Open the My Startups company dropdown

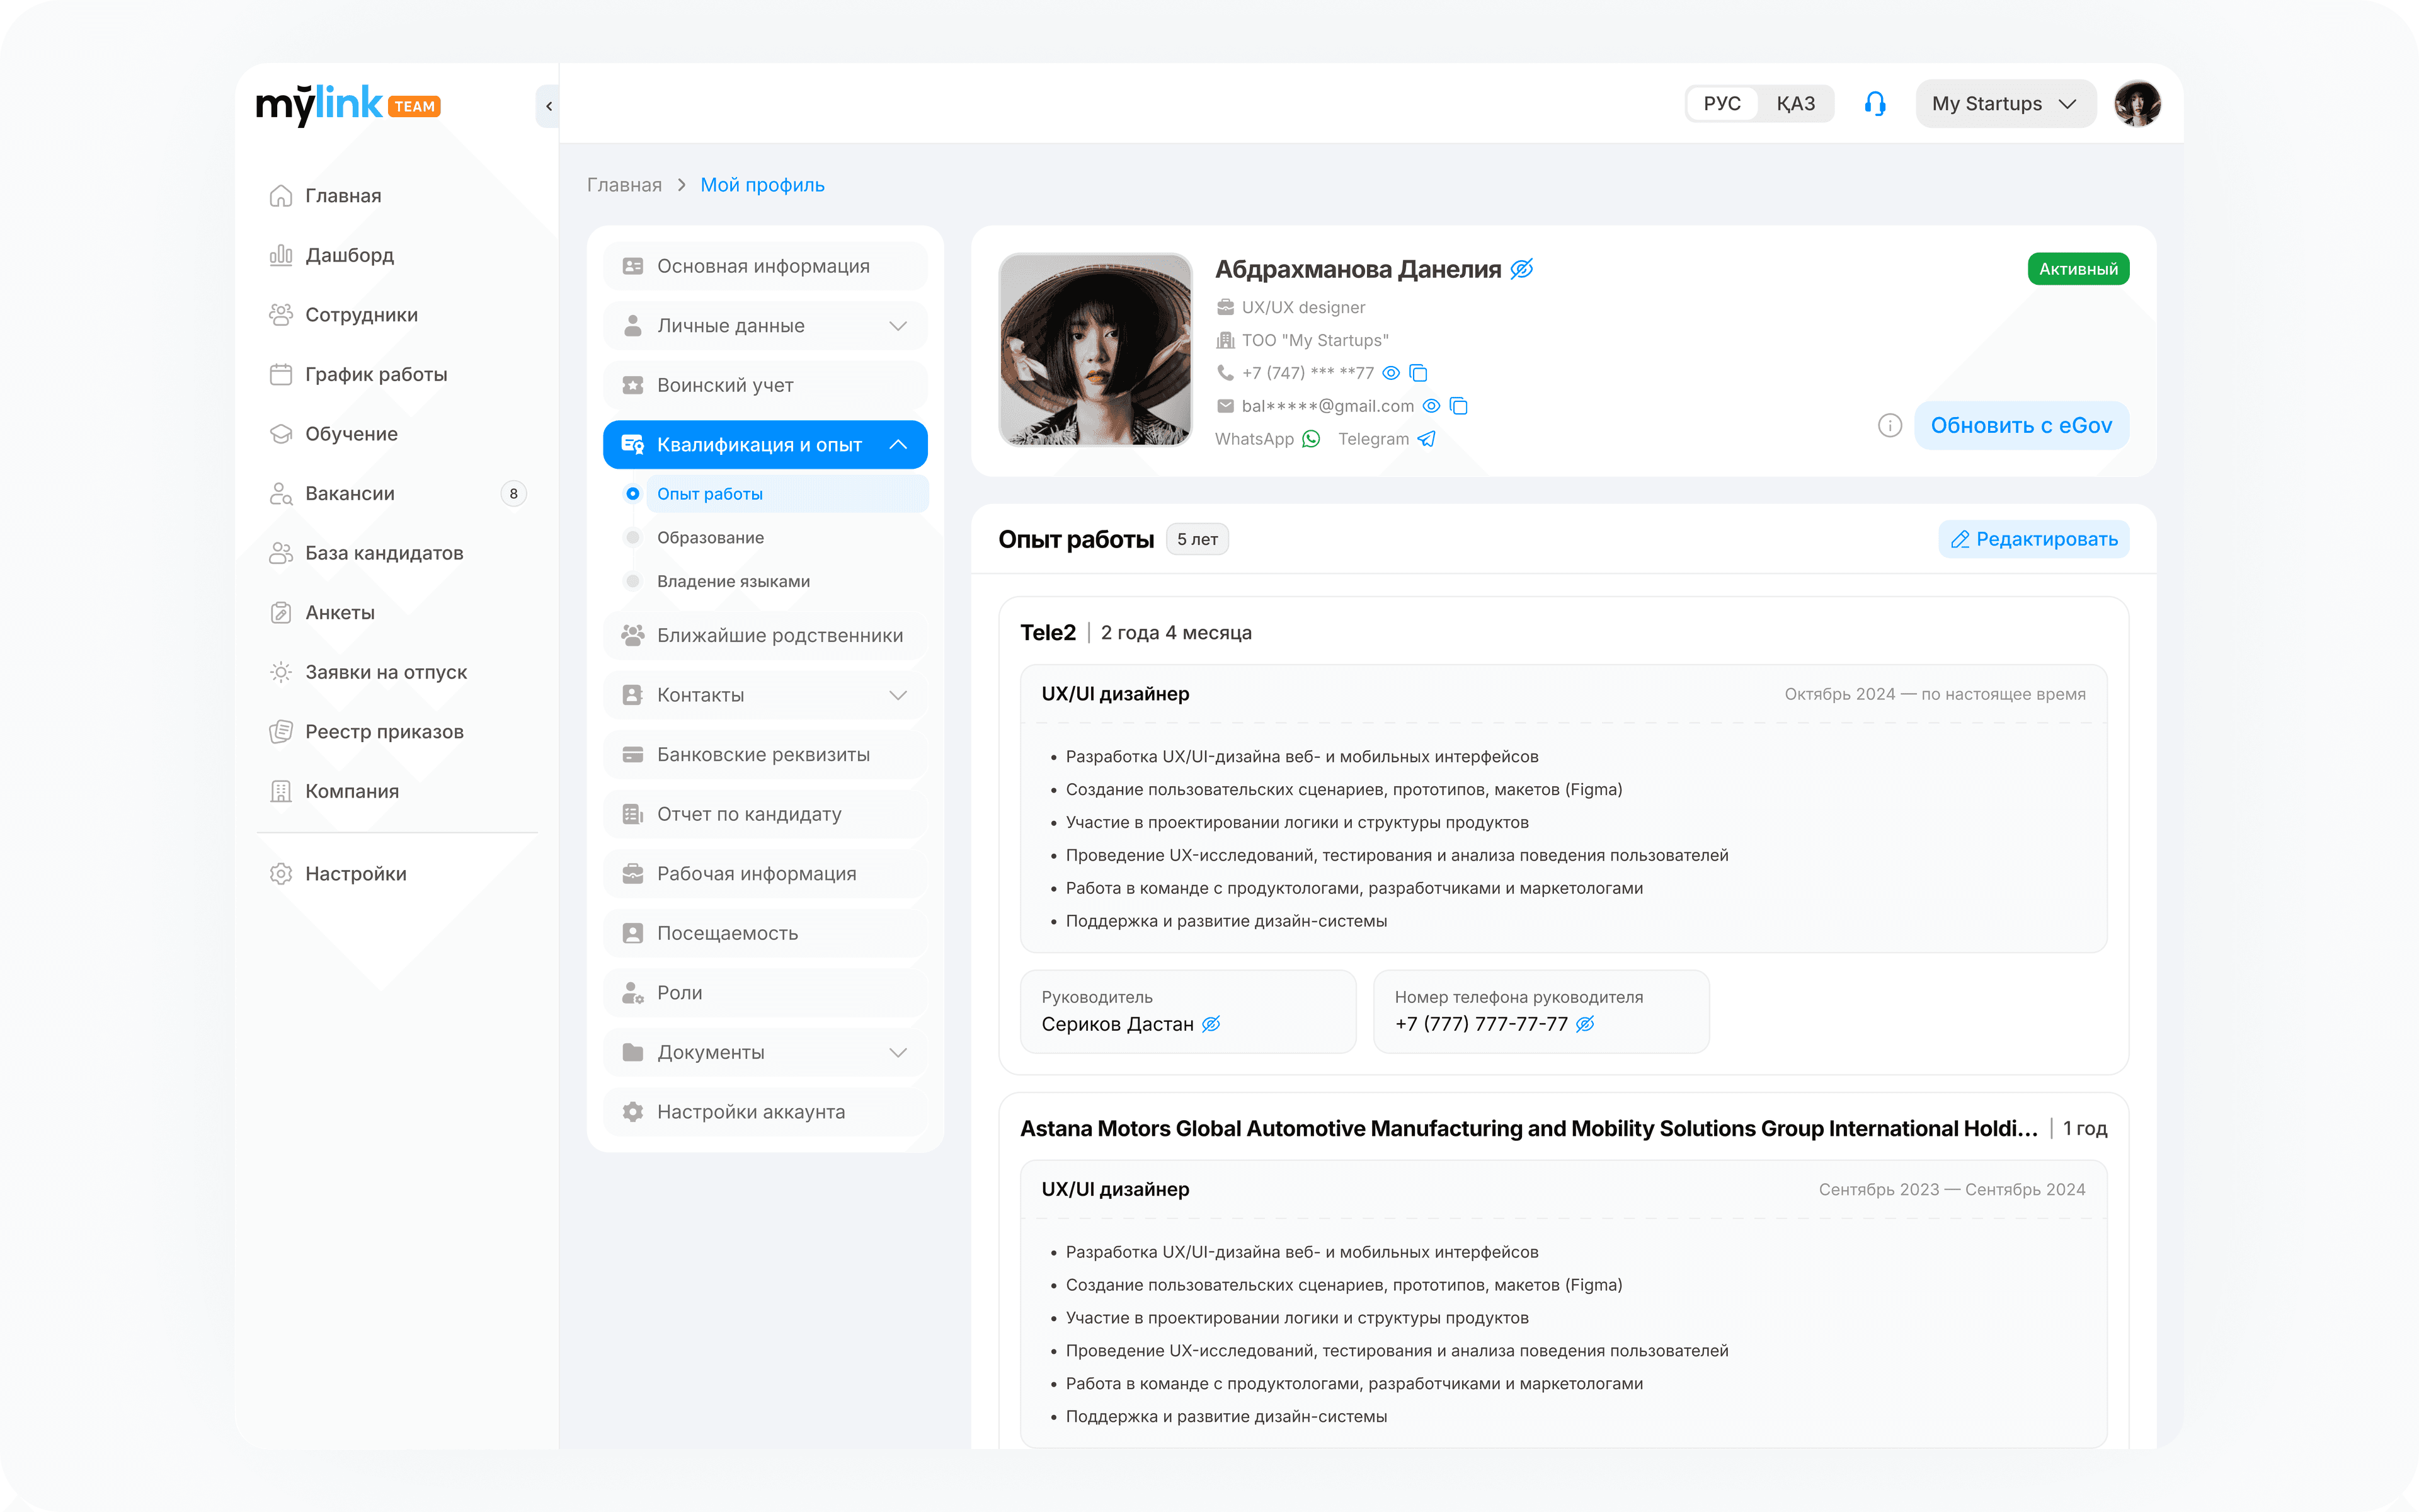click(x=2005, y=104)
